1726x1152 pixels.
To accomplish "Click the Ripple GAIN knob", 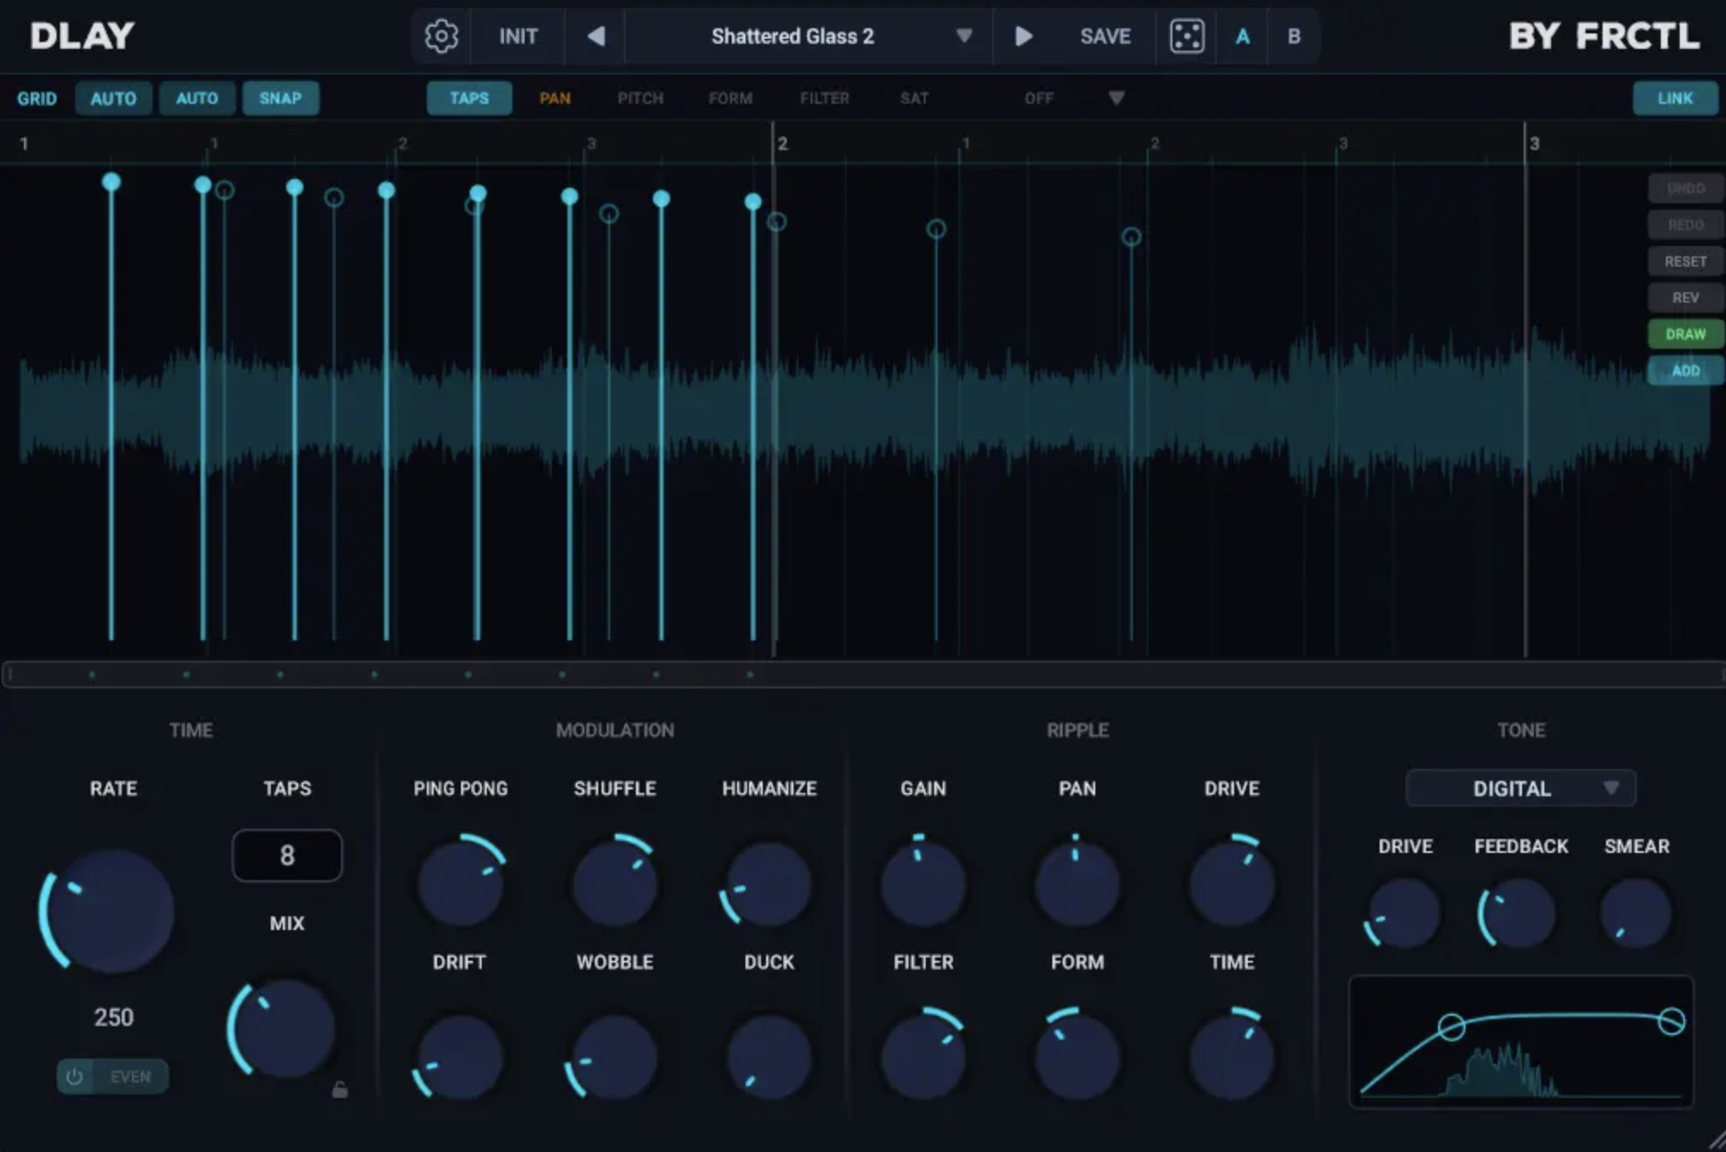I will [923, 883].
